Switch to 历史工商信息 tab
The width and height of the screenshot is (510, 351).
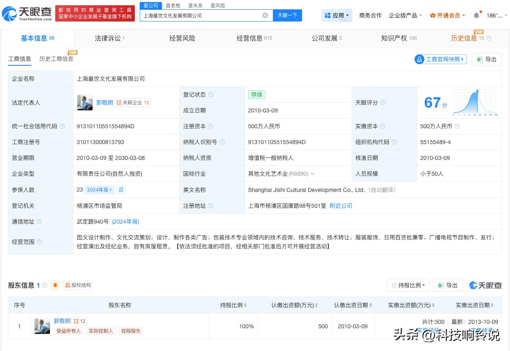click(56, 59)
